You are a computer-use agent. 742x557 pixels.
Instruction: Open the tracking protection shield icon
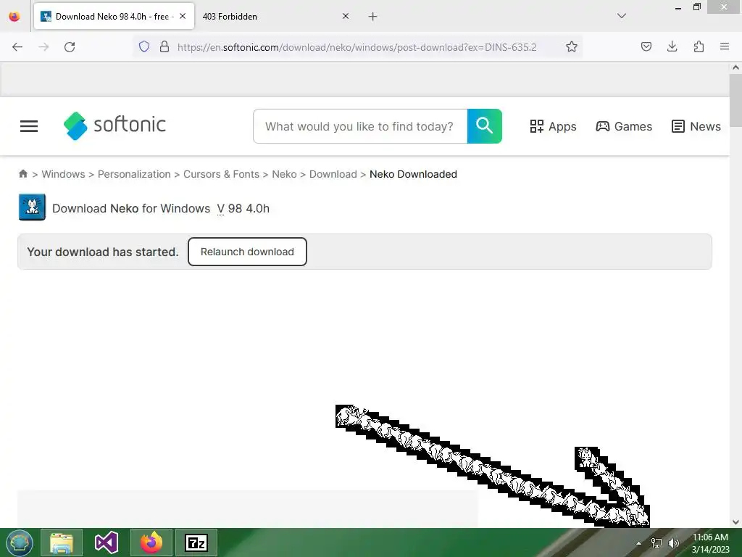point(144,46)
